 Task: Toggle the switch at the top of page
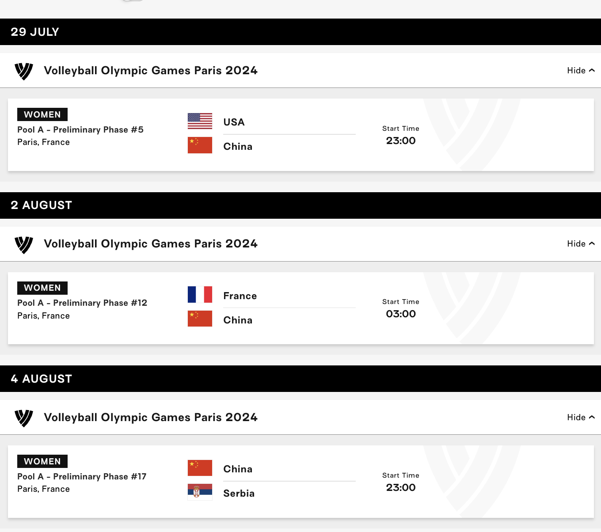133,0
